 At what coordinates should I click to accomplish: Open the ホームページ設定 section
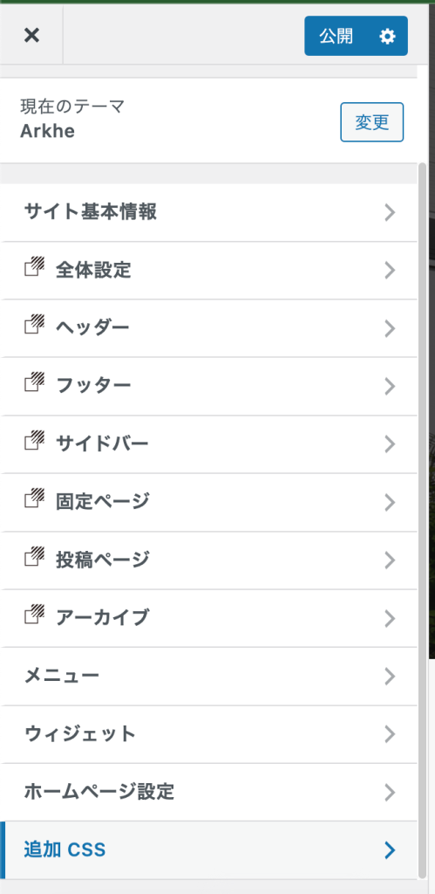[x=208, y=792]
